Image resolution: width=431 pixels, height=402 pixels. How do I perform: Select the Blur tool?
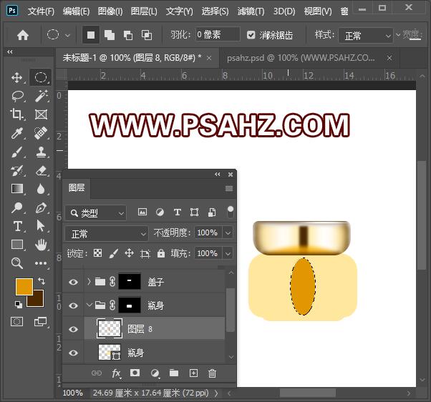tap(41, 189)
